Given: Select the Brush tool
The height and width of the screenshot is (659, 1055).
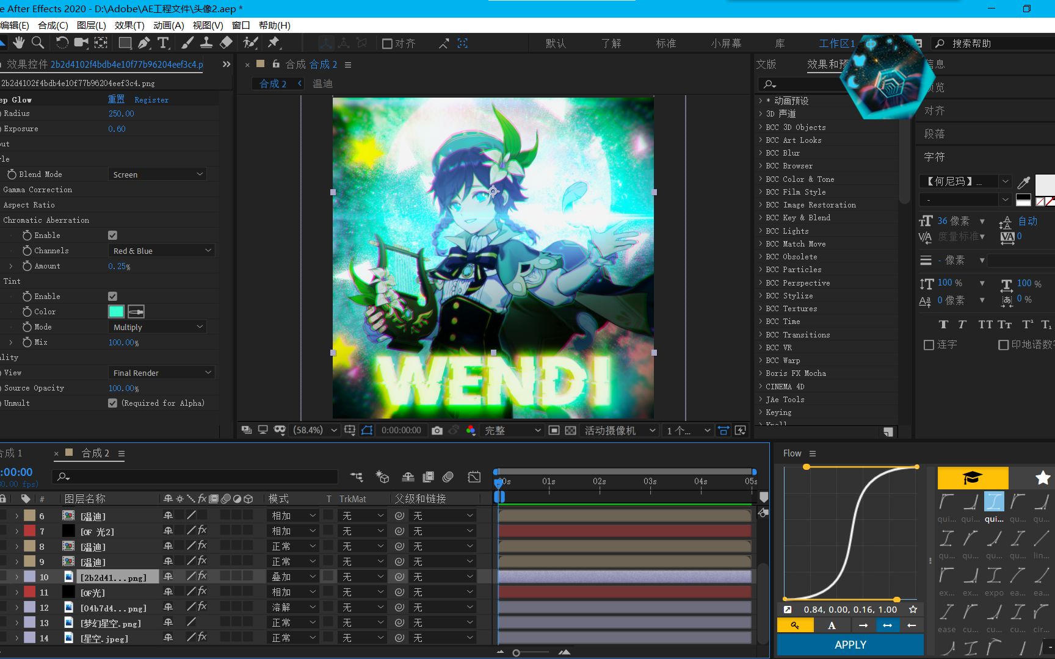Looking at the screenshot, I should pyautogui.click(x=187, y=43).
